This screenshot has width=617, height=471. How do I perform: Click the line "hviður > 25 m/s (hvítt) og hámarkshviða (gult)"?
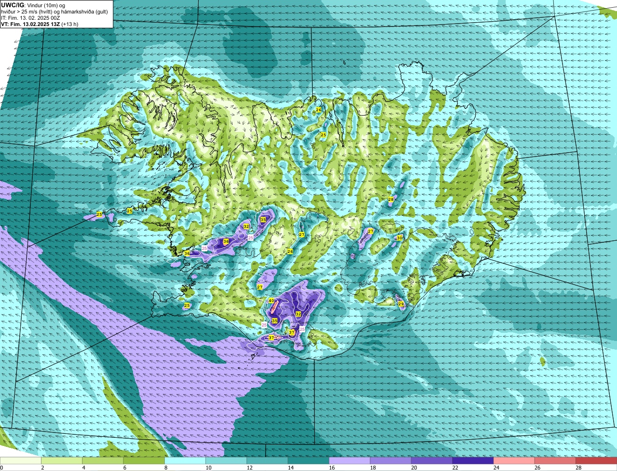pos(54,12)
